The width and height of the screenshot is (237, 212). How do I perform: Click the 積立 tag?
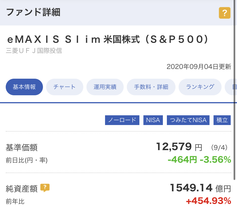click(x=222, y=120)
